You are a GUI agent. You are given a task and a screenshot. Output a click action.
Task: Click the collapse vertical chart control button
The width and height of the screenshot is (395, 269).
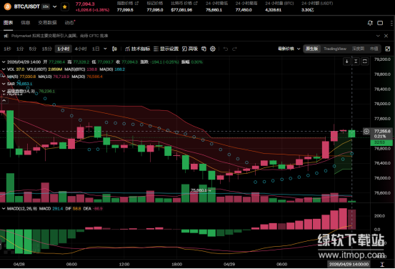coord(356,62)
